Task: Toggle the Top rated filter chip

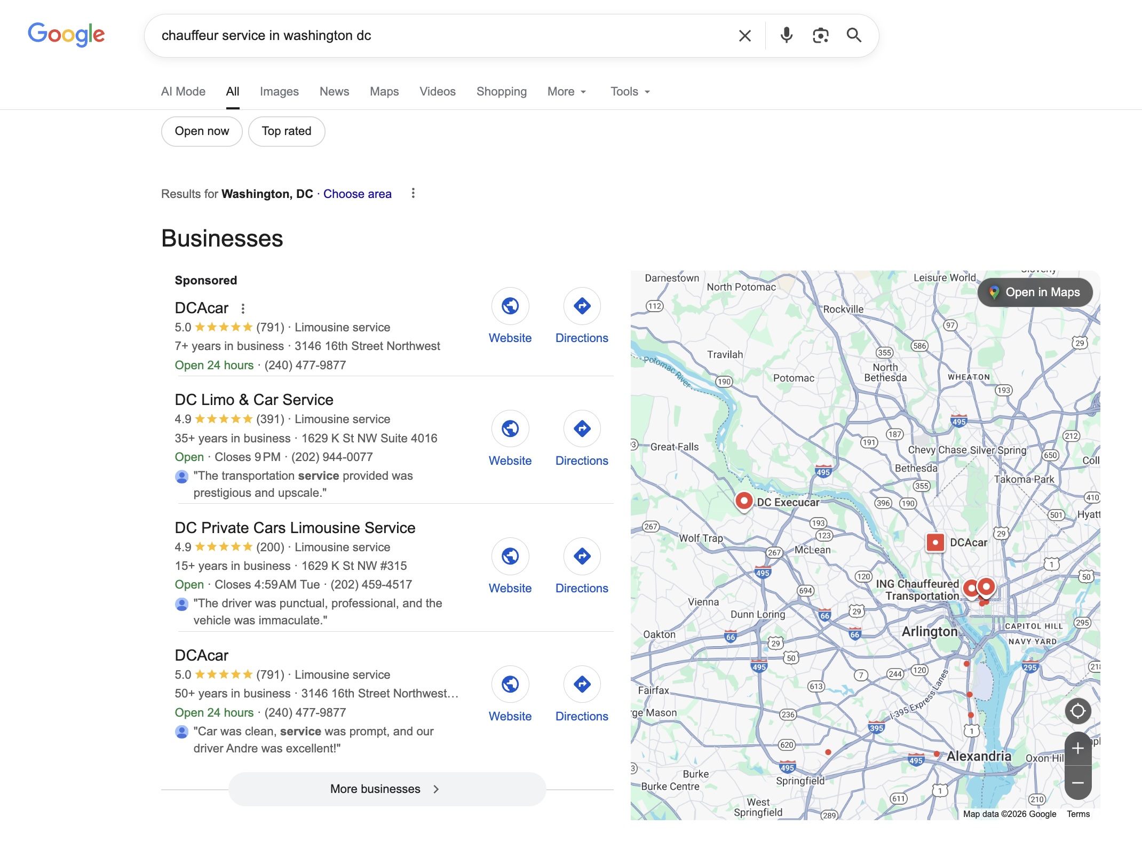Action: click(287, 131)
